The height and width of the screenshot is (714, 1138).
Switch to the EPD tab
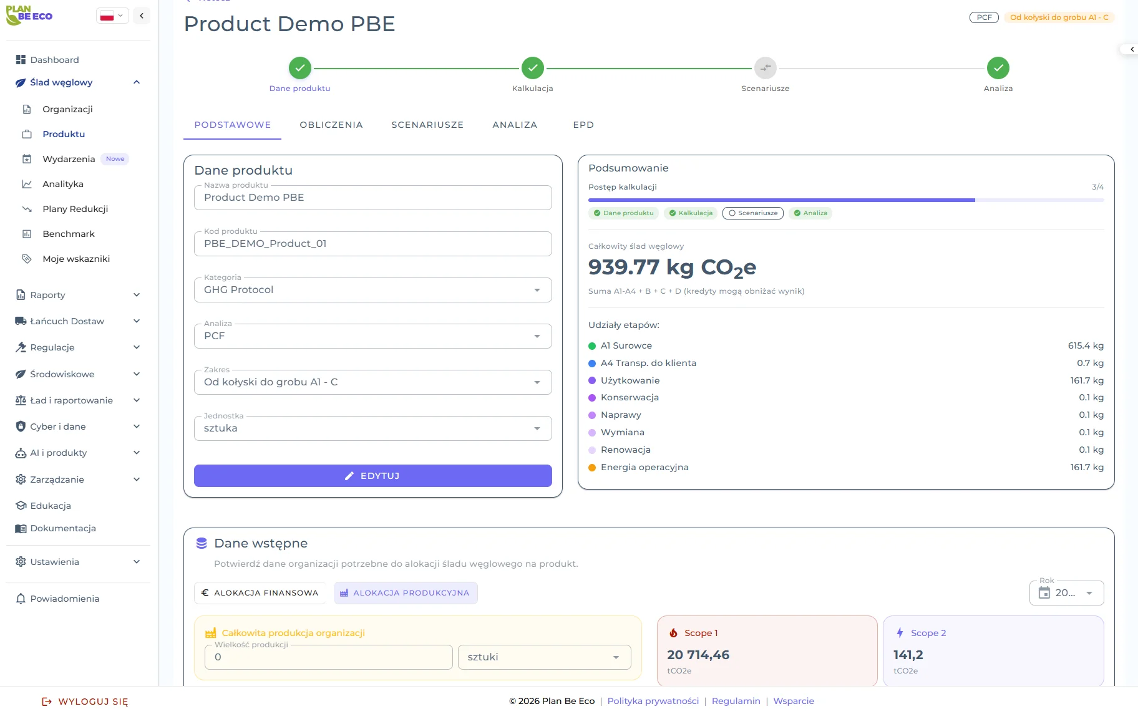point(583,125)
